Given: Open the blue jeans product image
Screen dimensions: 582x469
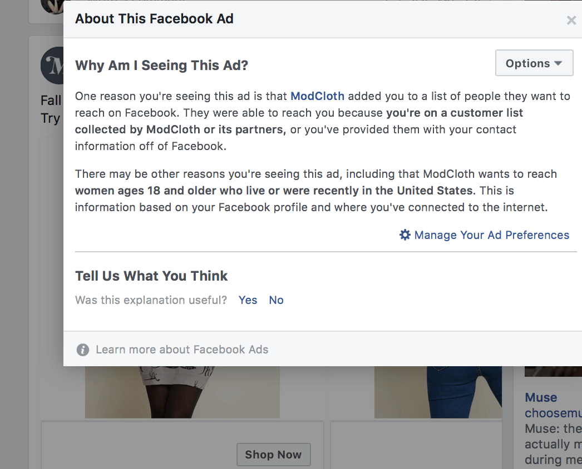Looking at the screenshot, I should pyautogui.click(x=438, y=392).
